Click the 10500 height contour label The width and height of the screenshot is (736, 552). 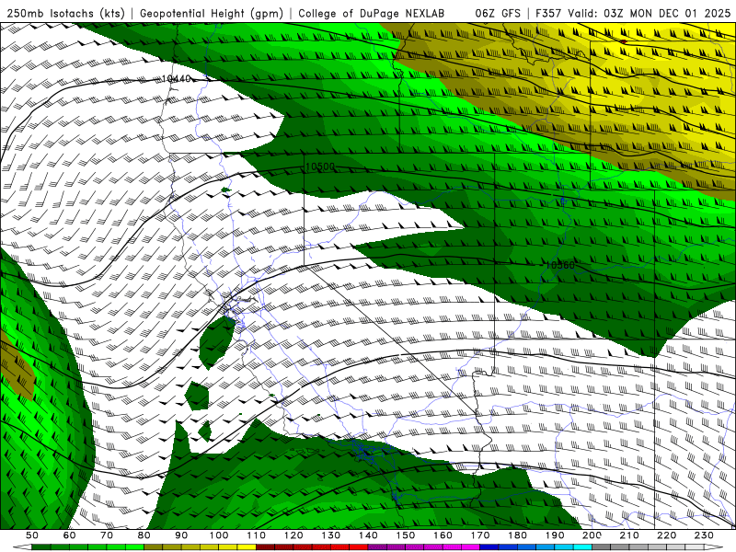(x=320, y=167)
